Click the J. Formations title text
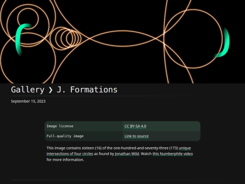245x184 pixels. (x=87, y=90)
